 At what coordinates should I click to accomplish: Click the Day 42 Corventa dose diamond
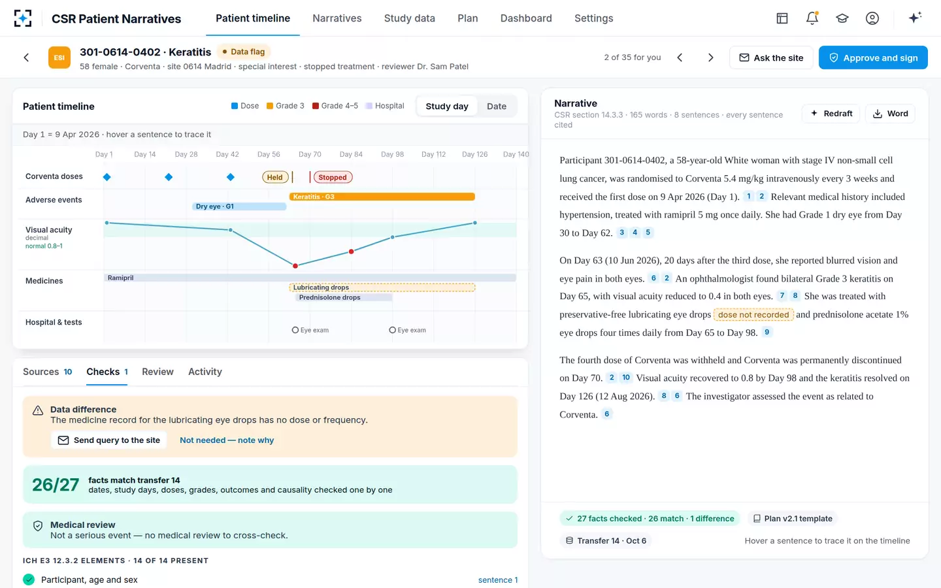coord(230,177)
